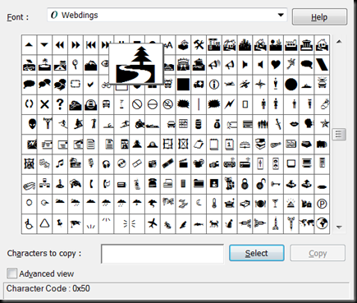This screenshot has height=303, width=357.
Task: Choose the two speech bubbles glyph
Action: (44, 84)
